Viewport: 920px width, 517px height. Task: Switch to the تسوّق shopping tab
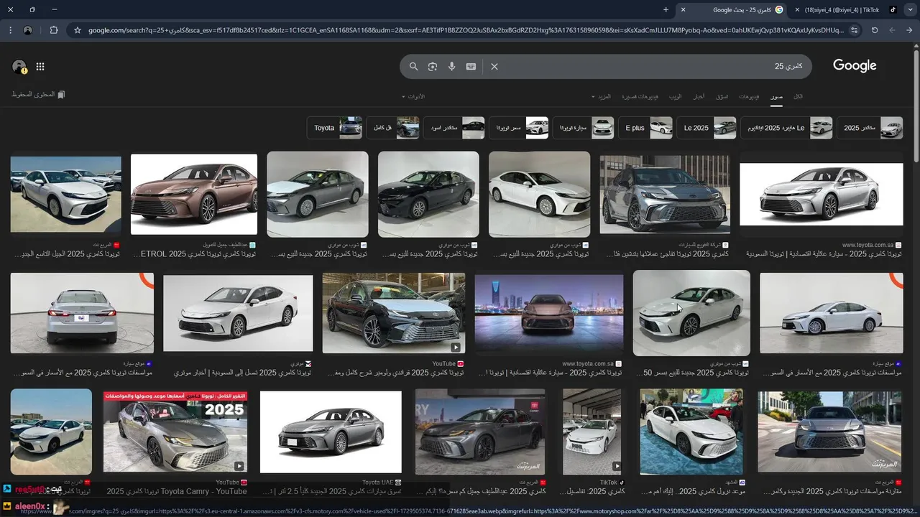[722, 96]
